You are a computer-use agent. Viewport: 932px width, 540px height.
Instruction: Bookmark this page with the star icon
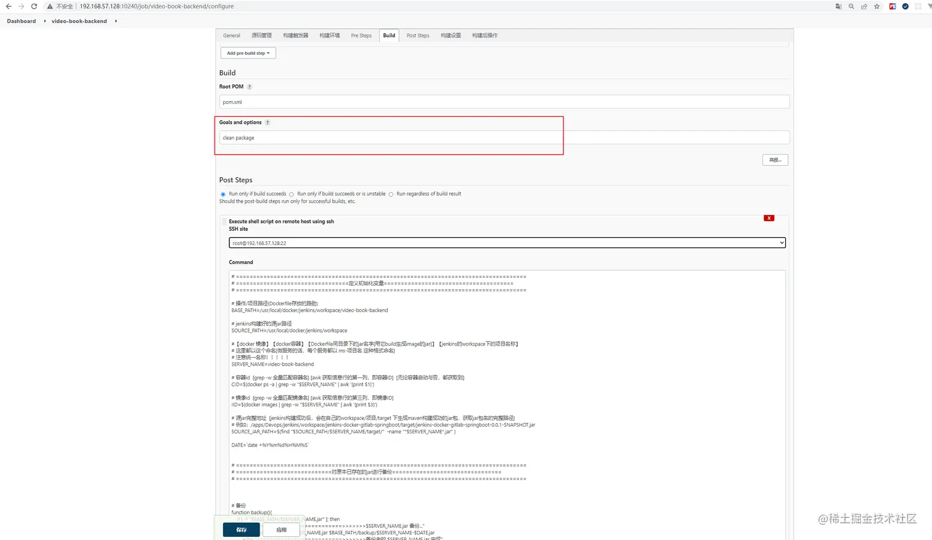877,6
